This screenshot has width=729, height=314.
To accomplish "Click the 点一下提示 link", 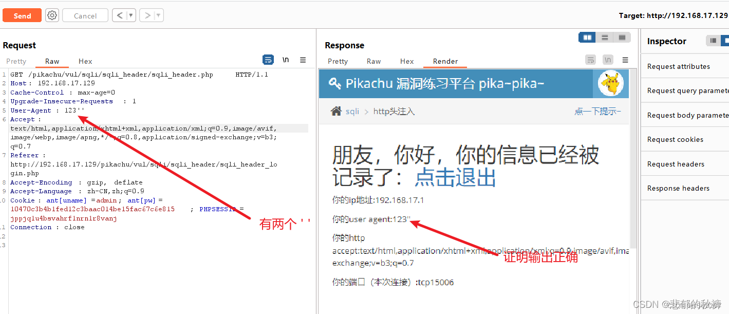I will pyautogui.click(x=597, y=110).
